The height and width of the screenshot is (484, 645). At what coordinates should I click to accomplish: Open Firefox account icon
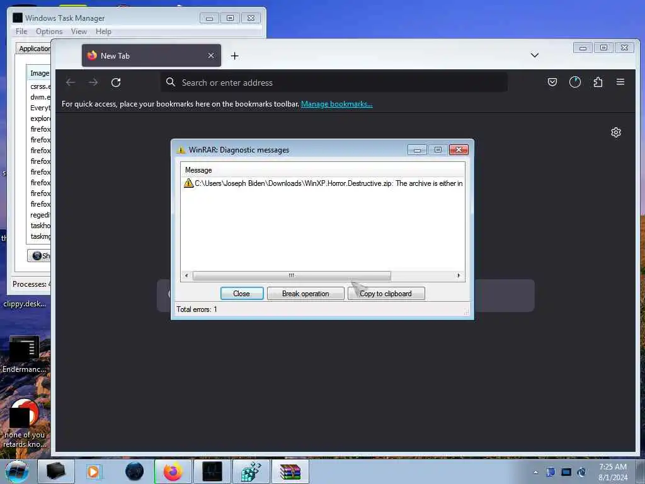point(575,83)
